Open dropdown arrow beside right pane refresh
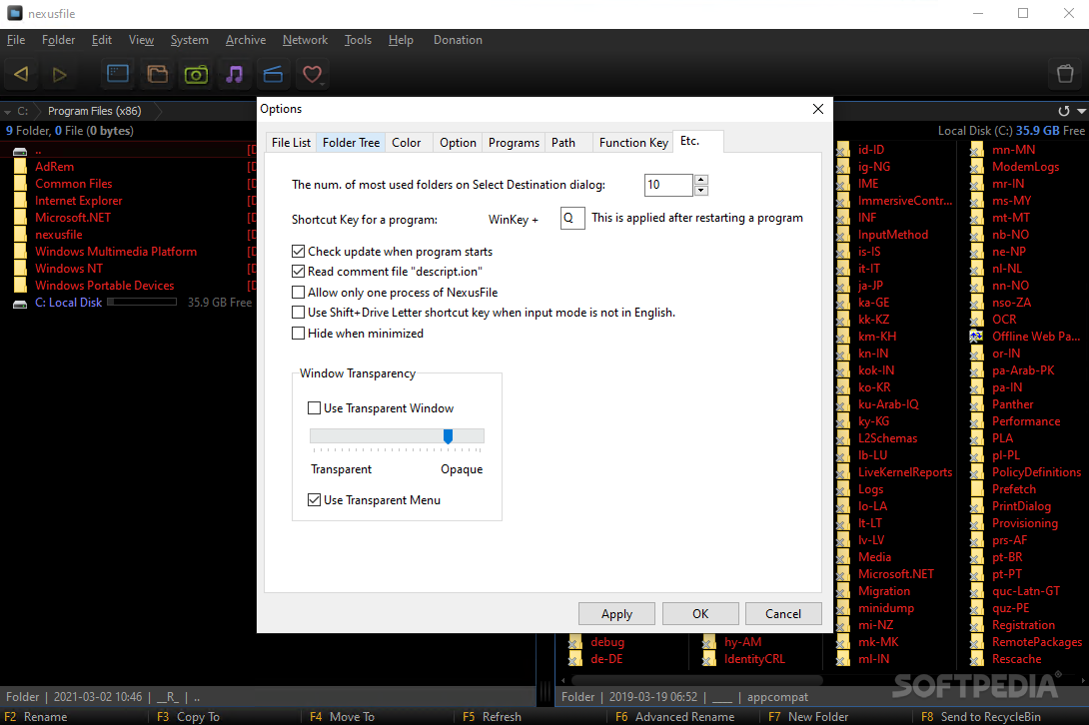This screenshot has height=725, width=1089. pyautogui.click(x=1081, y=111)
